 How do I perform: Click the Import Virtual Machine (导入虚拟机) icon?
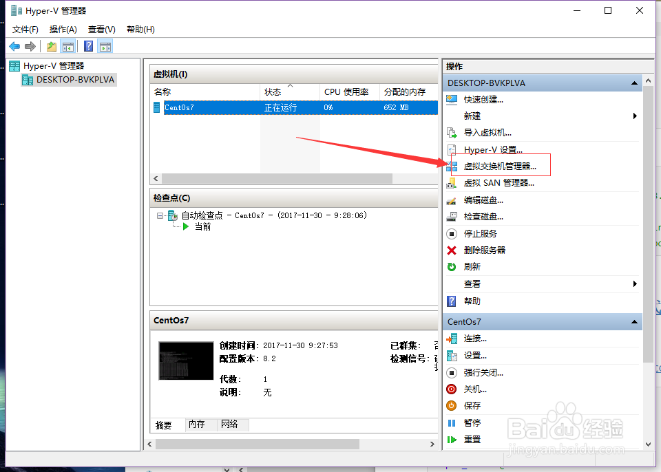pyautogui.click(x=452, y=133)
